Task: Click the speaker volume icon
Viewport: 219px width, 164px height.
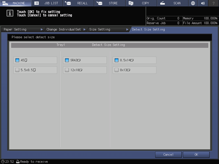Action: point(203,3)
